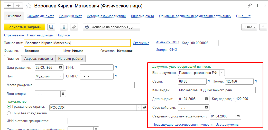Select the Гражданство страны radio button
Image resolution: width=268 pixels, height=130 pixels.
[x=9, y=107]
